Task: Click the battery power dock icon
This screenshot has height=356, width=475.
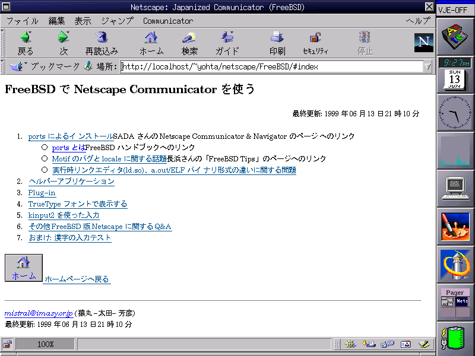Action: (455, 338)
